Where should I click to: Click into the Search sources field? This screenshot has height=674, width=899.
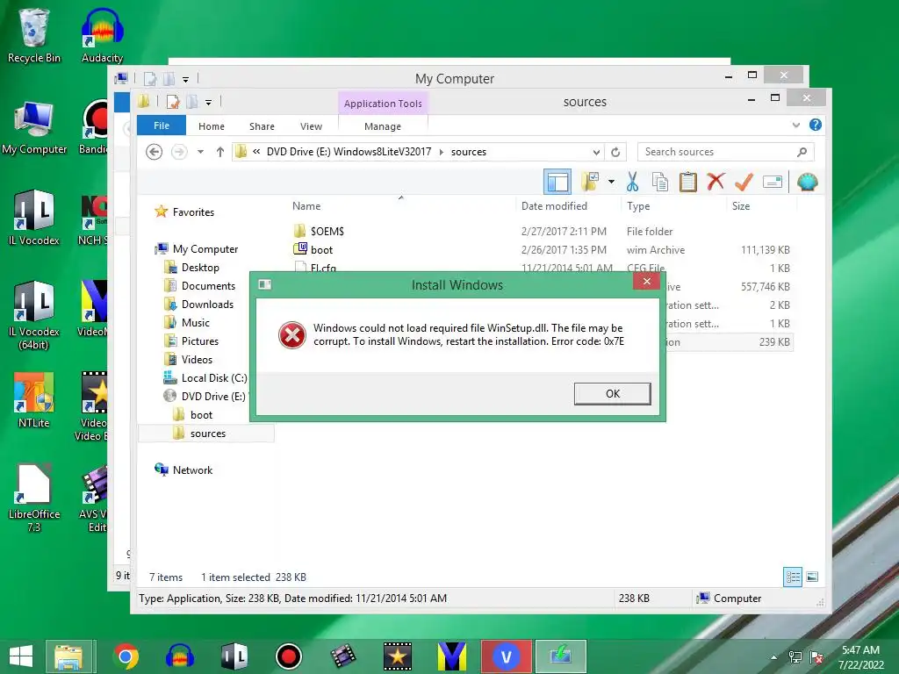point(725,152)
